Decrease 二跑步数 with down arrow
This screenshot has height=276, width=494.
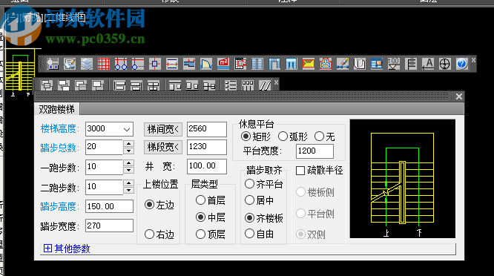(128, 190)
